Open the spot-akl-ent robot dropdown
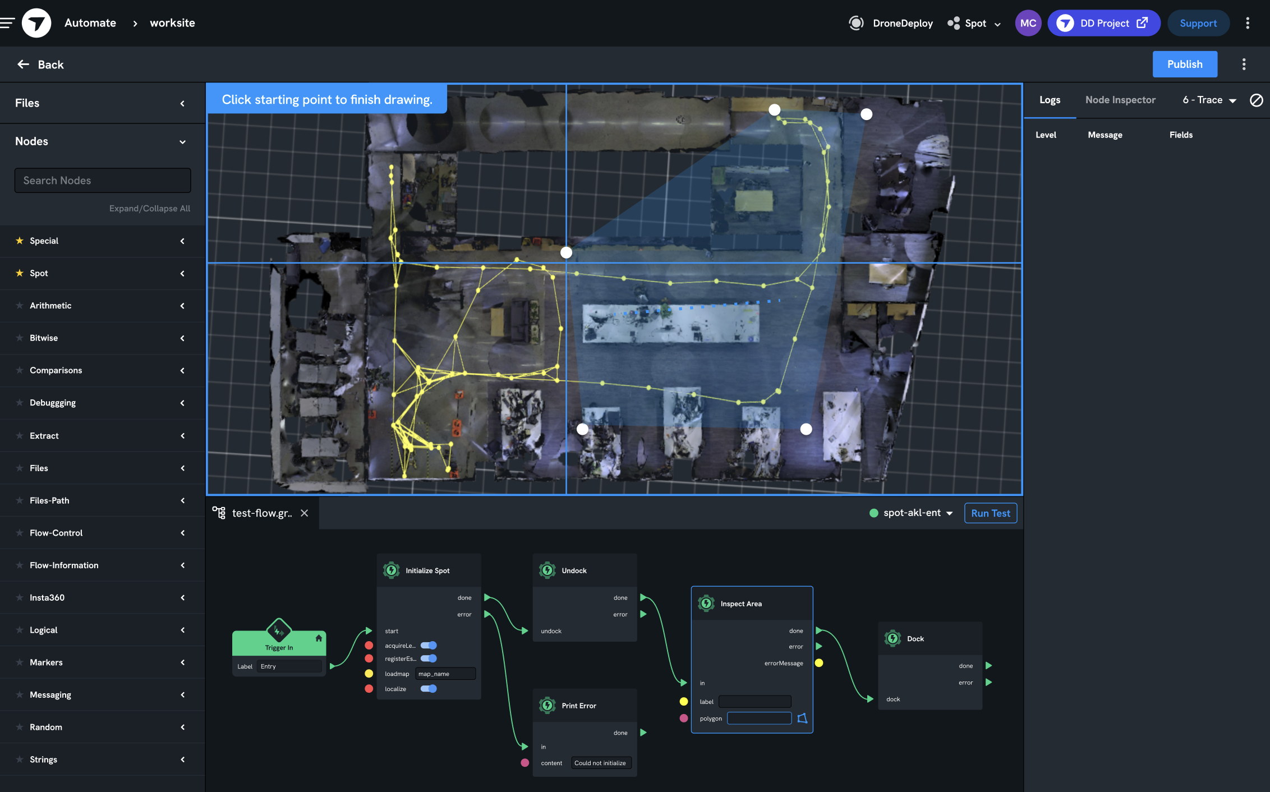The height and width of the screenshot is (792, 1270). pyautogui.click(x=912, y=513)
